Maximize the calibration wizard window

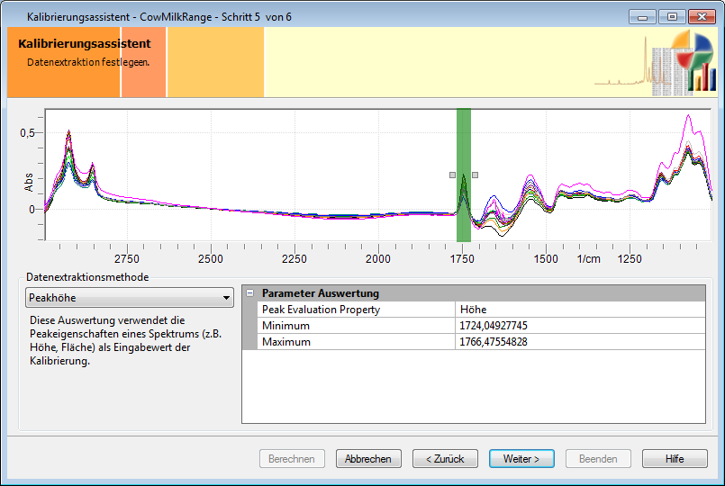671,16
